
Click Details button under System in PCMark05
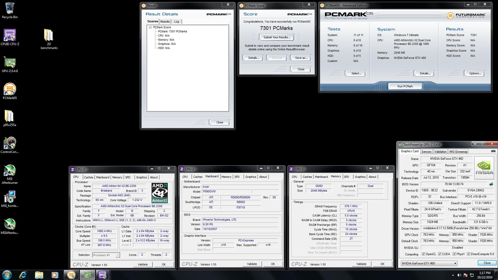(x=425, y=74)
